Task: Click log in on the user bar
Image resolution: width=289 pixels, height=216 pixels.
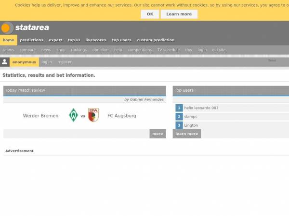Action: point(47,62)
